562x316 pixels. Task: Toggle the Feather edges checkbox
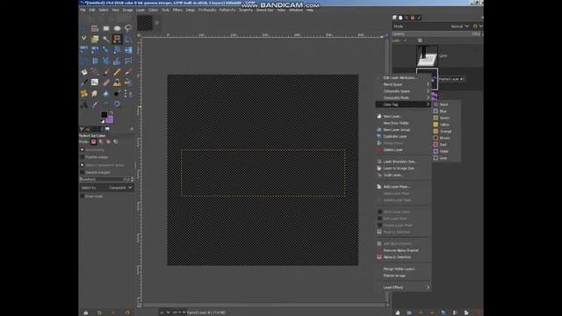tap(82, 157)
